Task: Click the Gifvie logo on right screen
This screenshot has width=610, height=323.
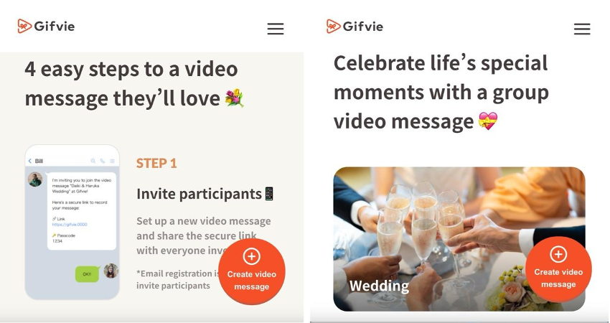Action: tap(355, 26)
